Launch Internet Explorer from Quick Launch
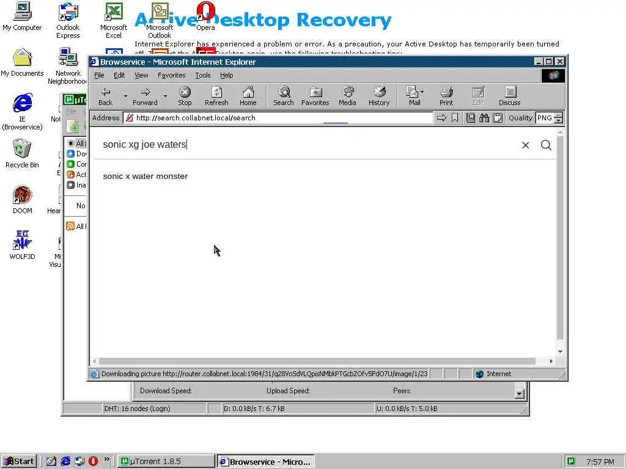The image size is (626, 469). click(65, 462)
